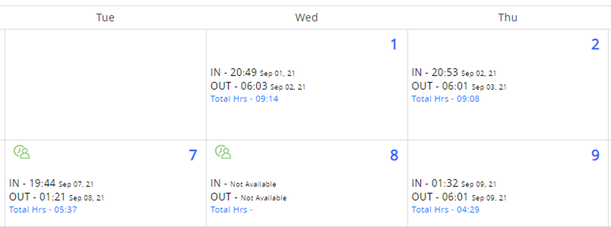Click Total Hrs 05:37 on Sep 7

(43, 210)
